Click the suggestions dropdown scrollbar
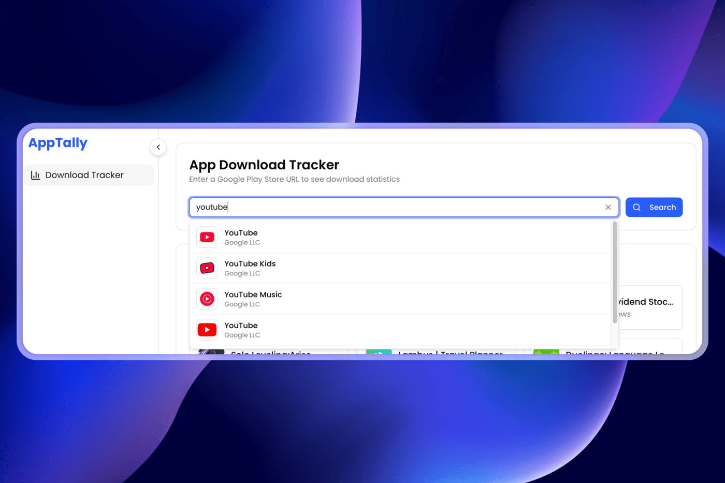This screenshot has height=483, width=725. point(615,272)
